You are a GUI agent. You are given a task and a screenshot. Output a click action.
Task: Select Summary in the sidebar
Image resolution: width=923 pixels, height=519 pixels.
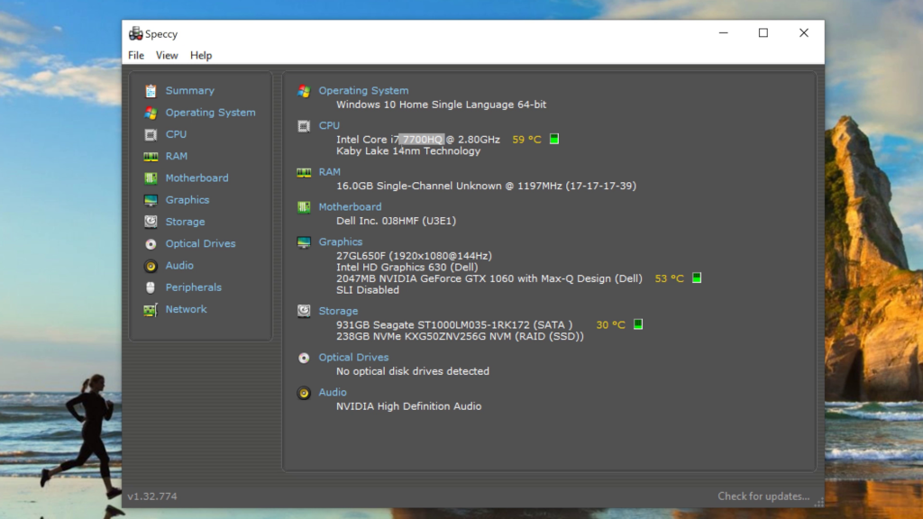coord(189,91)
